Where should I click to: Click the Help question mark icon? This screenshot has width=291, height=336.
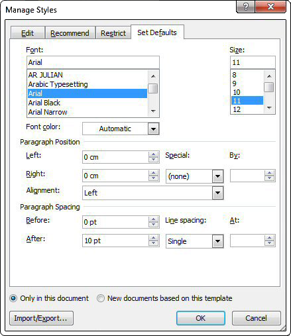pos(246,7)
